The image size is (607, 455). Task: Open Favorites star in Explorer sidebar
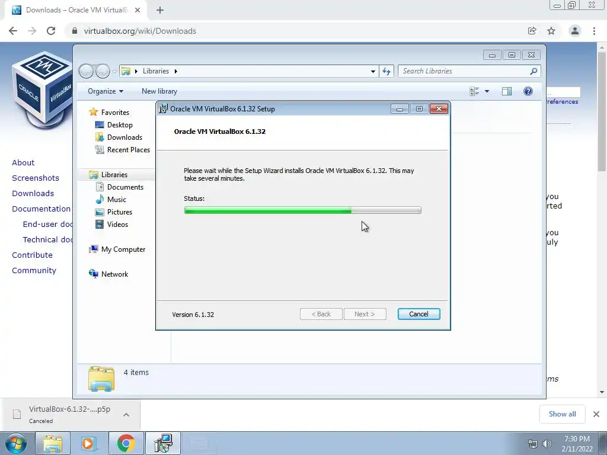click(93, 112)
